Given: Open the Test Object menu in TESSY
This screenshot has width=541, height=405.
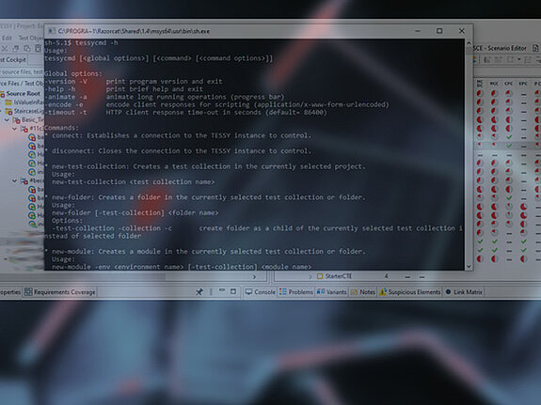Looking at the screenshot, I should click(x=31, y=38).
